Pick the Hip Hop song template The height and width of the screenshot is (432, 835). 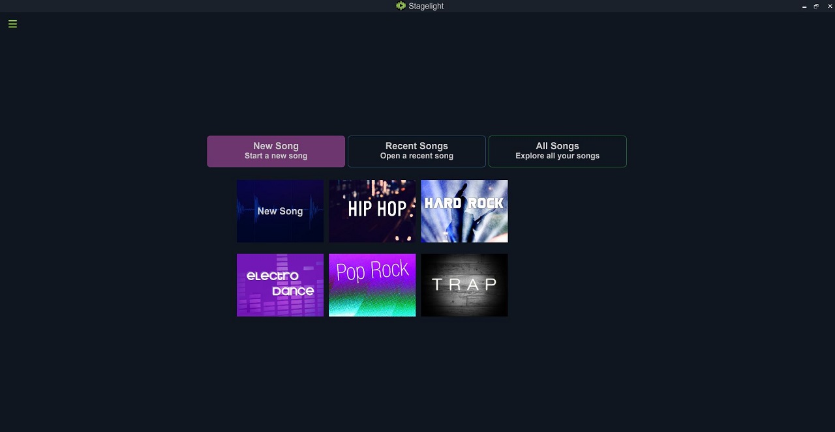click(x=372, y=211)
